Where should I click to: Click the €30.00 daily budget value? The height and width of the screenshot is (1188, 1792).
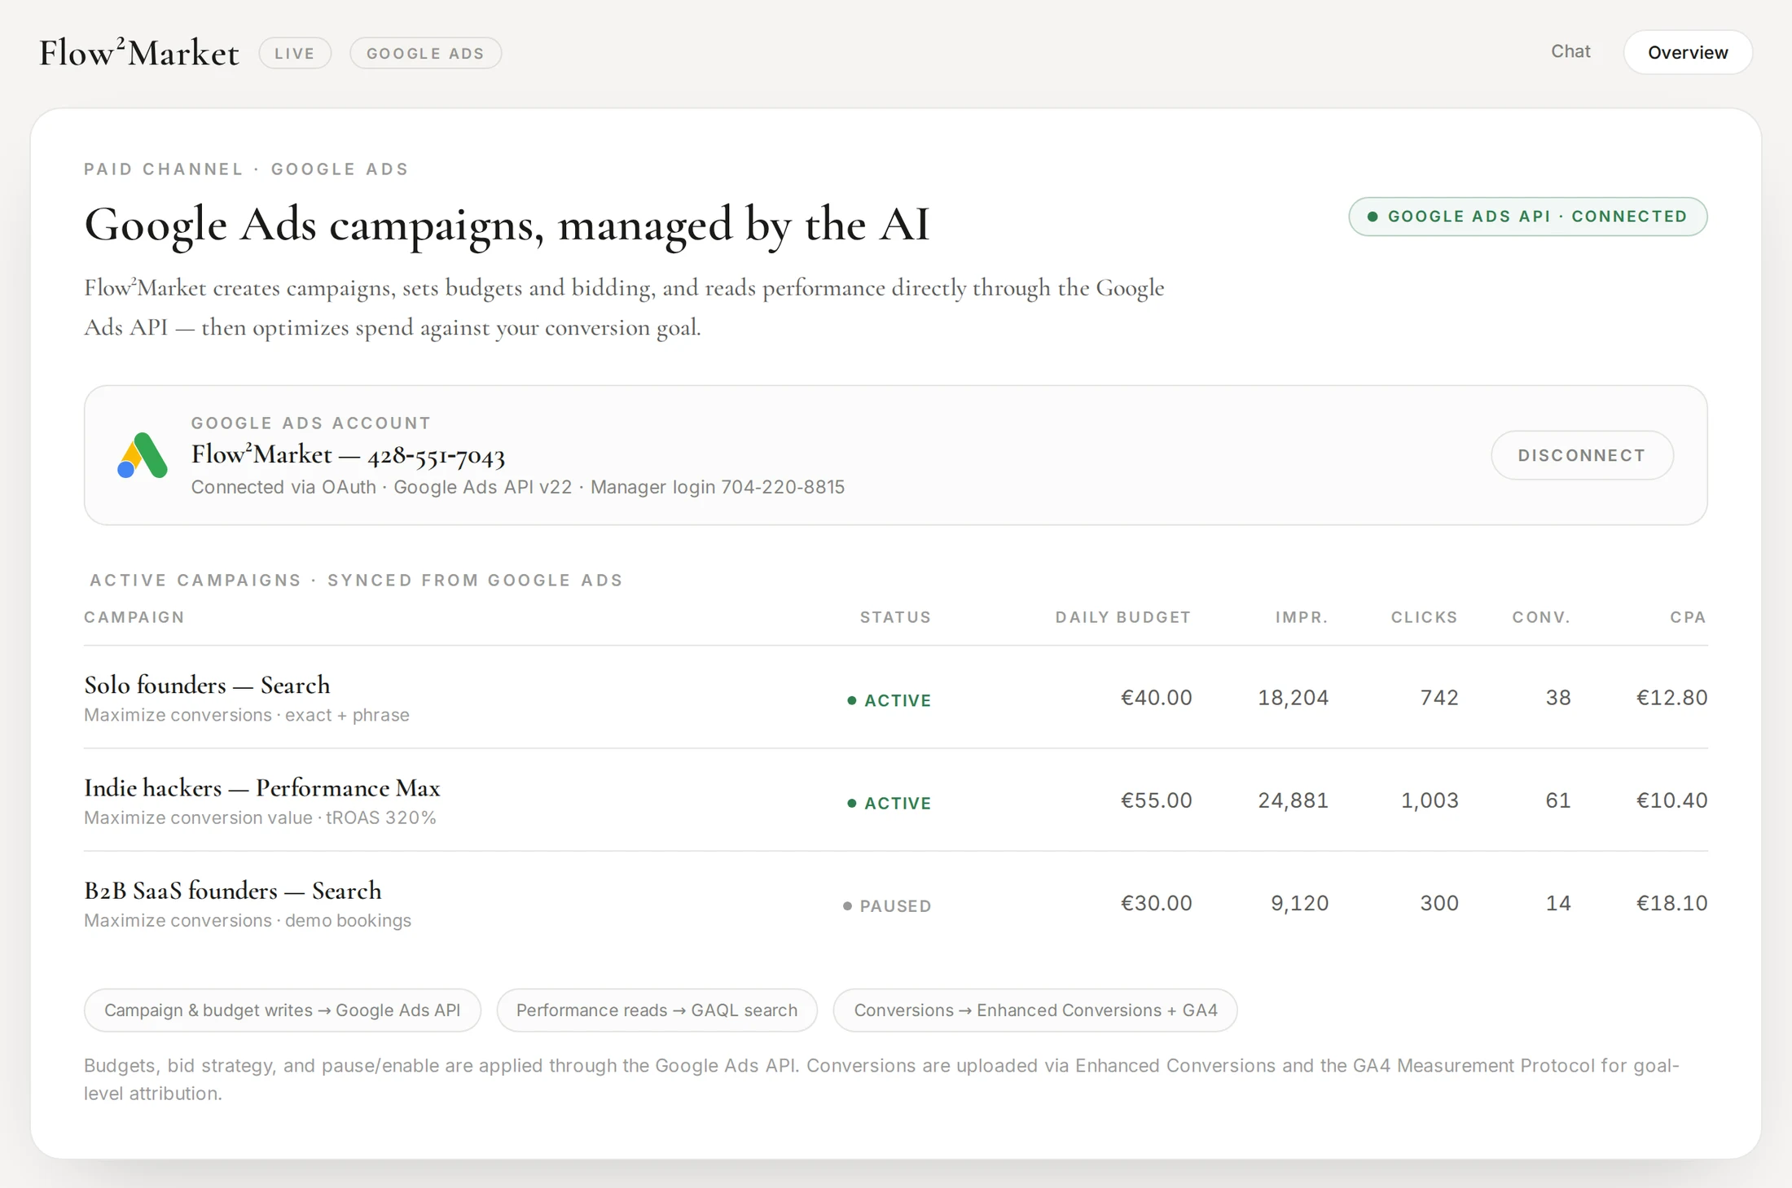pyautogui.click(x=1156, y=903)
